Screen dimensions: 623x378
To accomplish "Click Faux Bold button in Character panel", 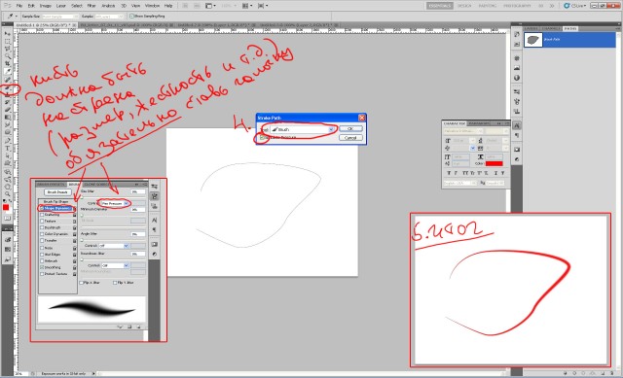I will (449, 173).
